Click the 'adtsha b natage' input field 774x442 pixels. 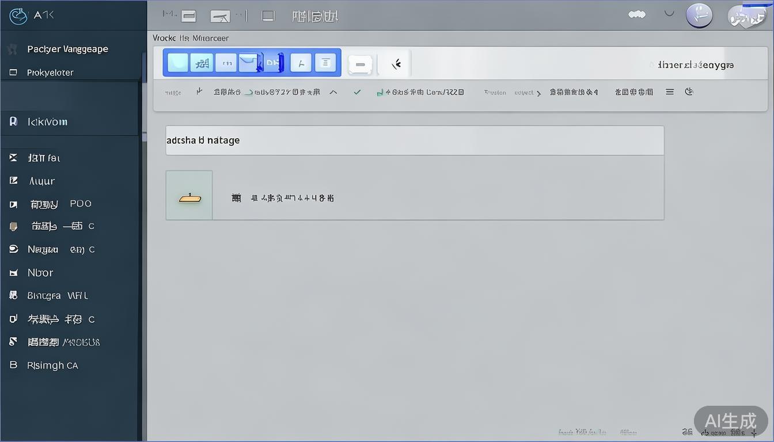point(415,140)
